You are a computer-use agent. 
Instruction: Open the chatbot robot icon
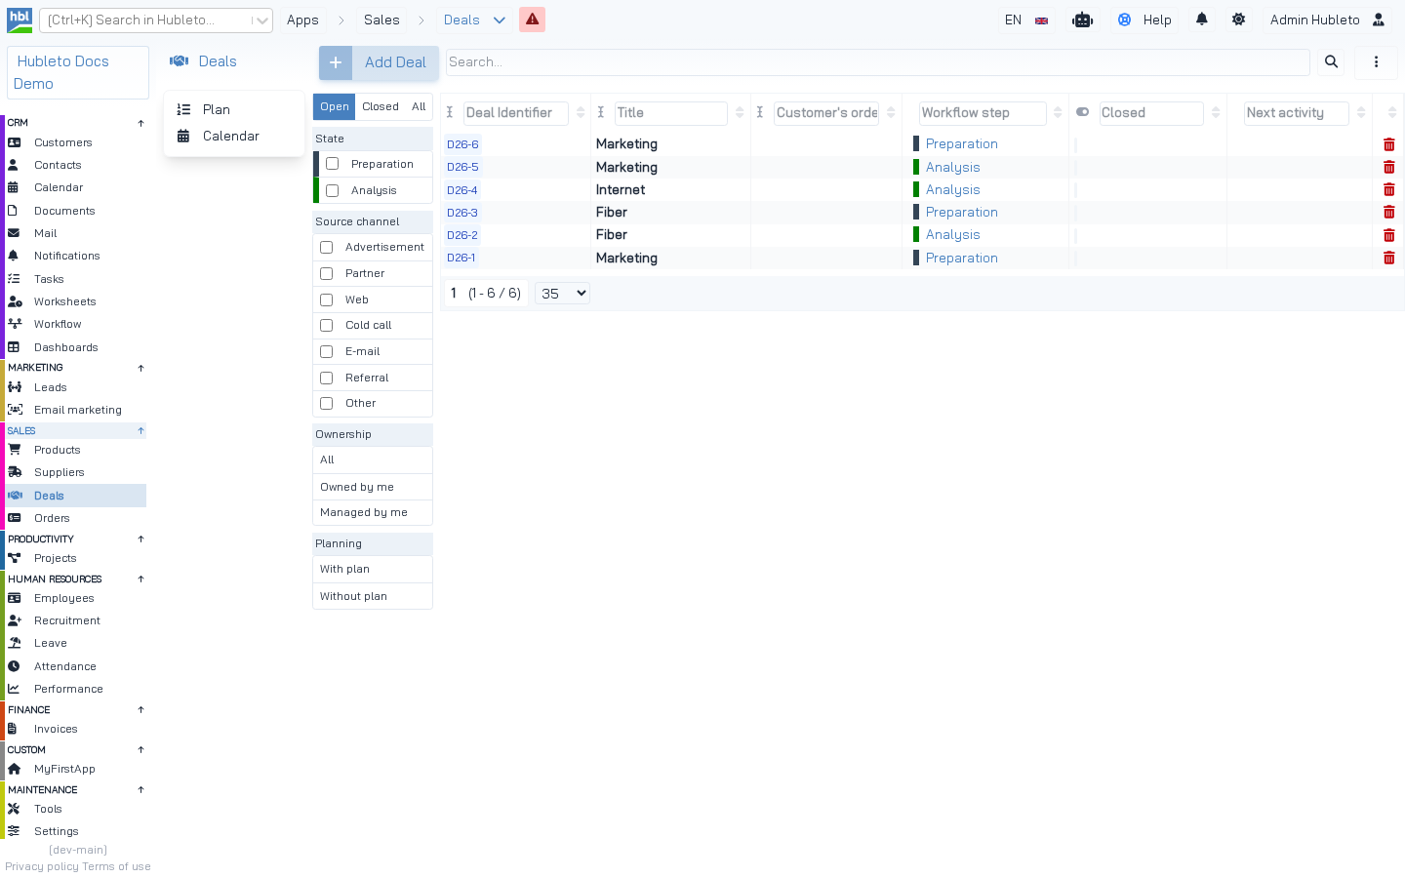point(1082,20)
